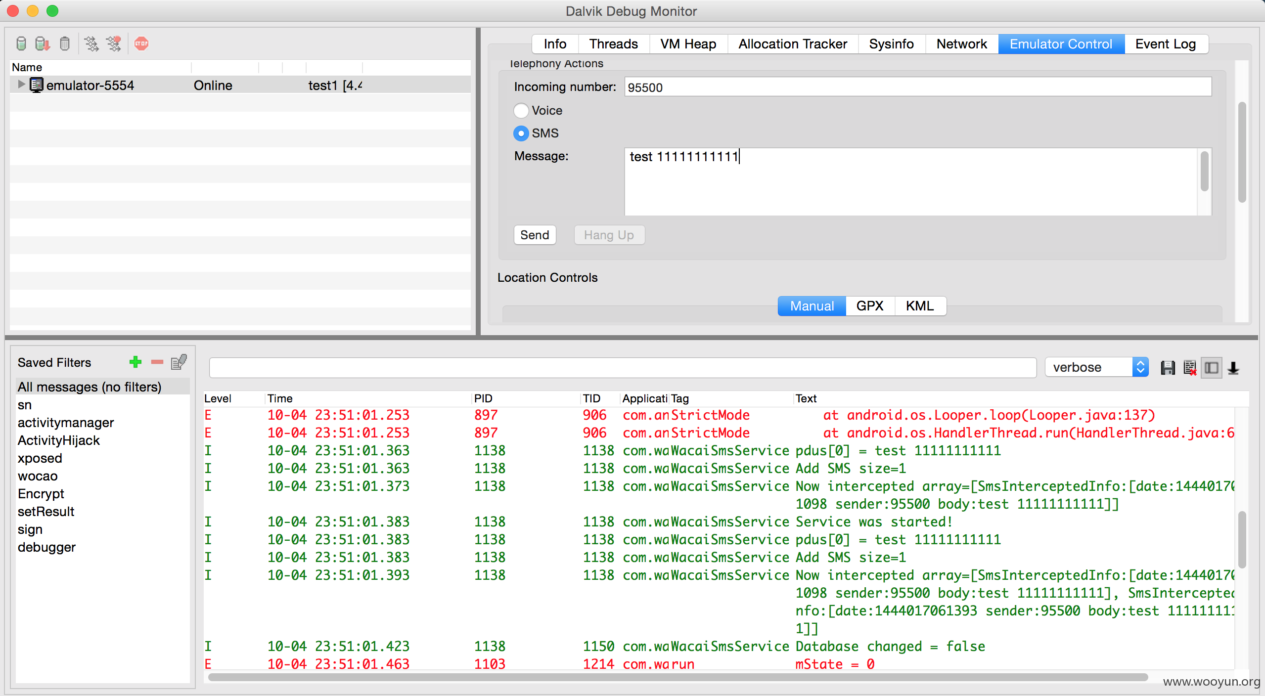
Task: Click the Incoming number field
Action: pos(918,87)
